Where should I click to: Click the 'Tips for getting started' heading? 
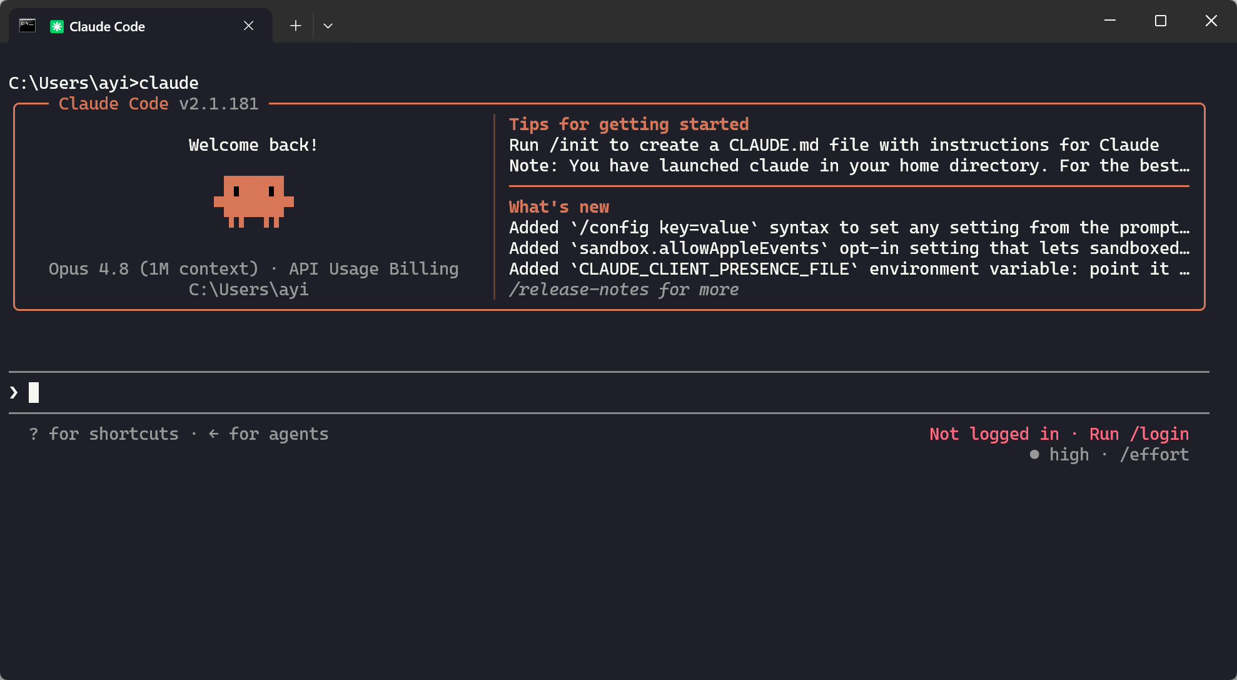coord(629,124)
